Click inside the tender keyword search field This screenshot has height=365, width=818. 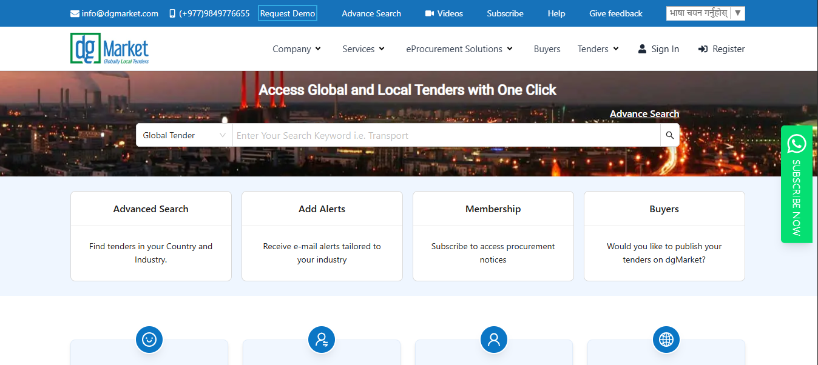point(425,135)
